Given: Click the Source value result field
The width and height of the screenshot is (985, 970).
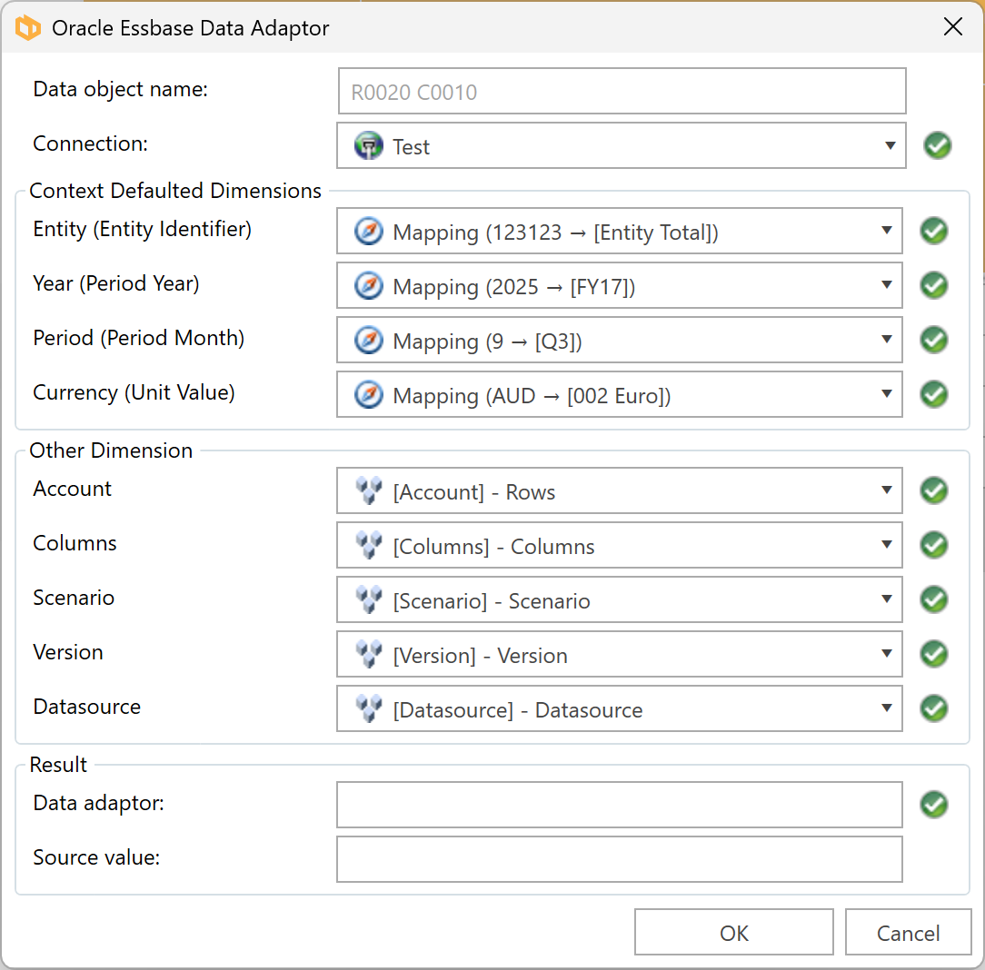Looking at the screenshot, I should (x=619, y=859).
